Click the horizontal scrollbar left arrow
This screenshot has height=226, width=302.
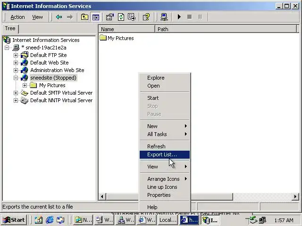(x=102, y=197)
